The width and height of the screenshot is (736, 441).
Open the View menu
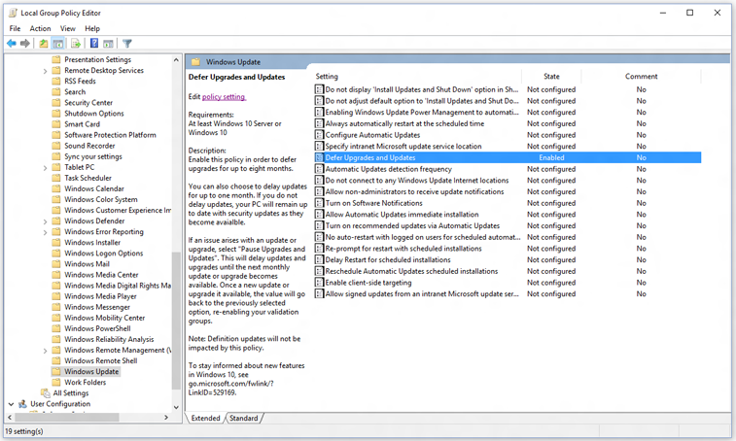pos(65,28)
